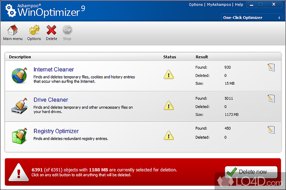The width and height of the screenshot is (286, 190).
Task: Click the Description column header
Action: [20, 57]
